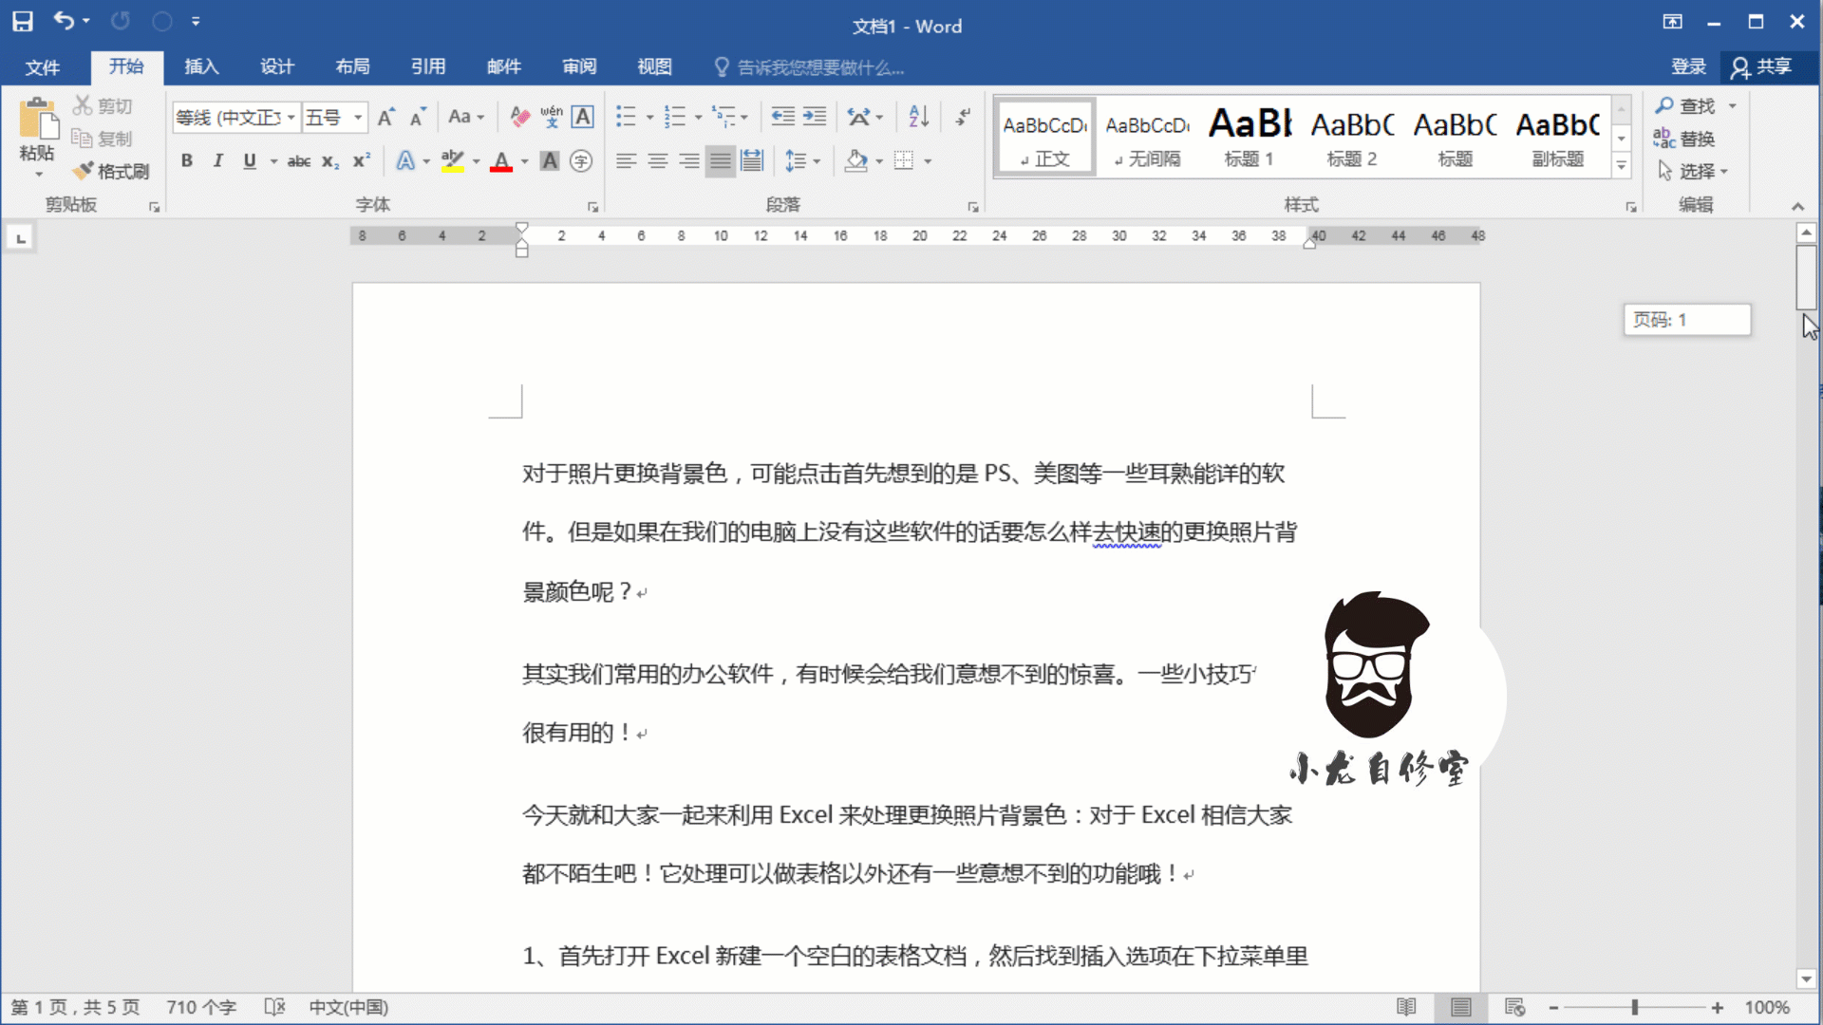Click the Center alignment icon
This screenshot has width=1823, height=1025.
click(657, 161)
